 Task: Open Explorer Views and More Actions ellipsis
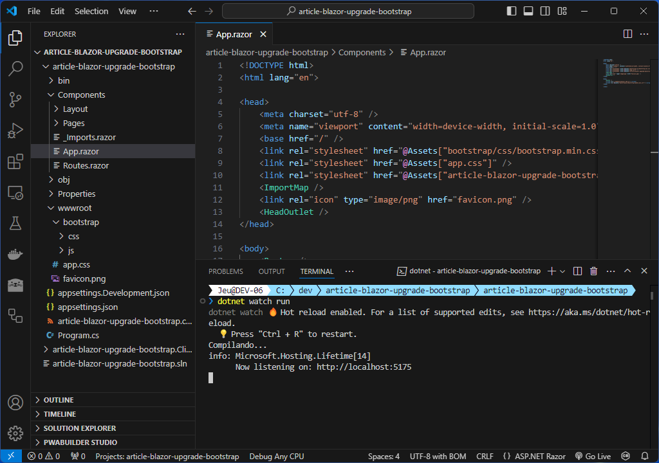180,34
